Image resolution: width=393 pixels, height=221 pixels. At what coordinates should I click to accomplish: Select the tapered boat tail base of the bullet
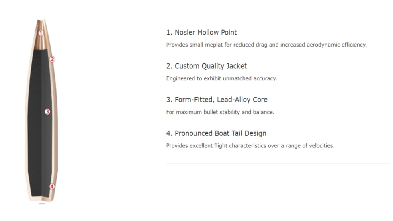(41, 193)
